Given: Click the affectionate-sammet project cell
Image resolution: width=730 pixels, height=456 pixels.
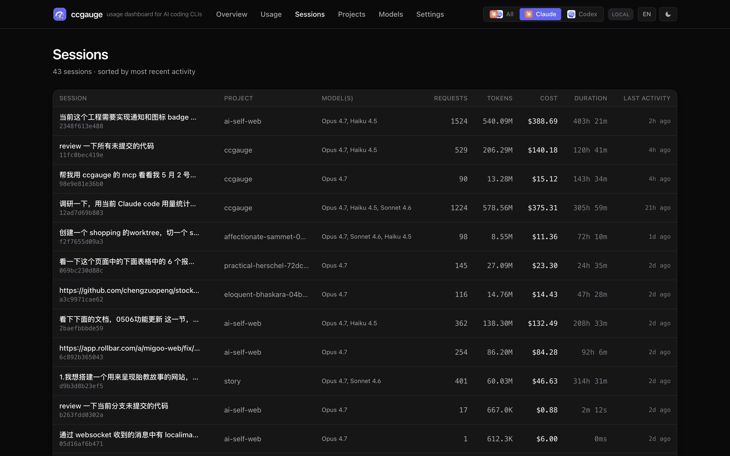Looking at the screenshot, I should 265,237.
